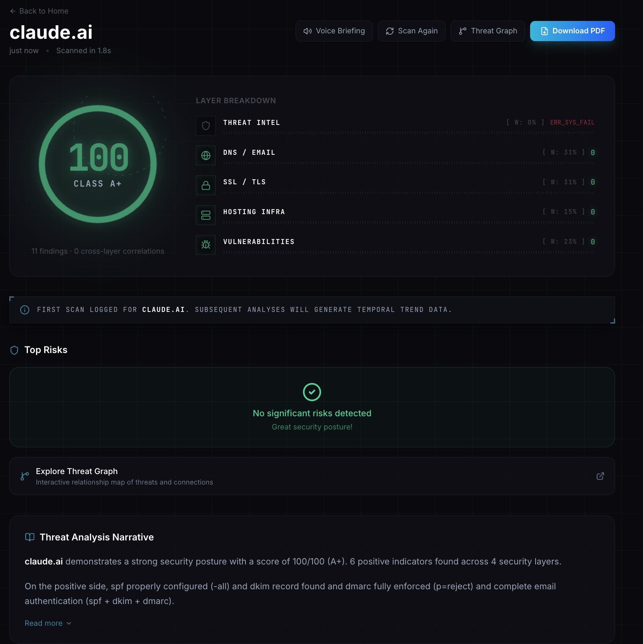The width and height of the screenshot is (643, 644).
Task: Click the W: 31% weight for DNS / Email
Action: click(563, 152)
